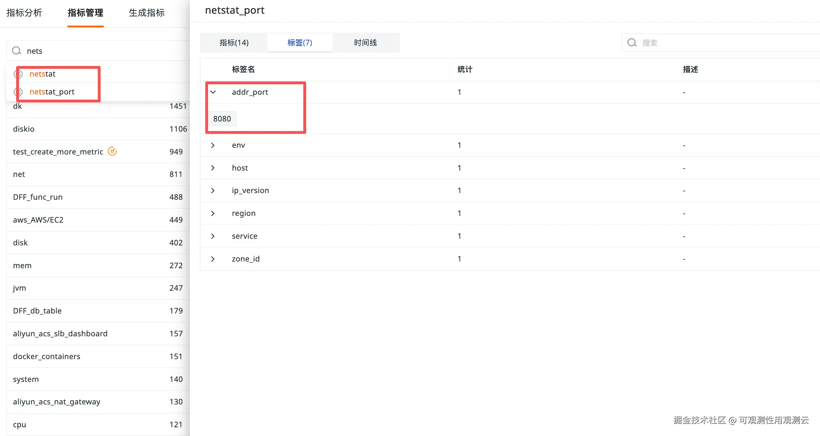Switch to the 指标(14) tab
Screen dimensions: 820x436
tap(234, 43)
